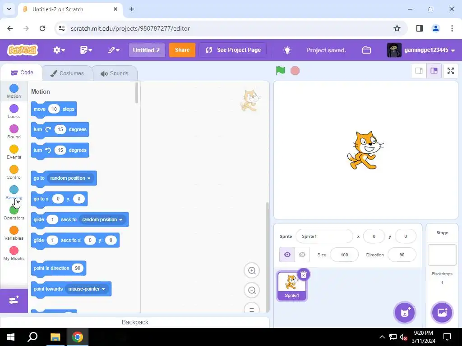The width and height of the screenshot is (462, 346).
Task: Show the sprite with eye icon
Action: (x=287, y=255)
